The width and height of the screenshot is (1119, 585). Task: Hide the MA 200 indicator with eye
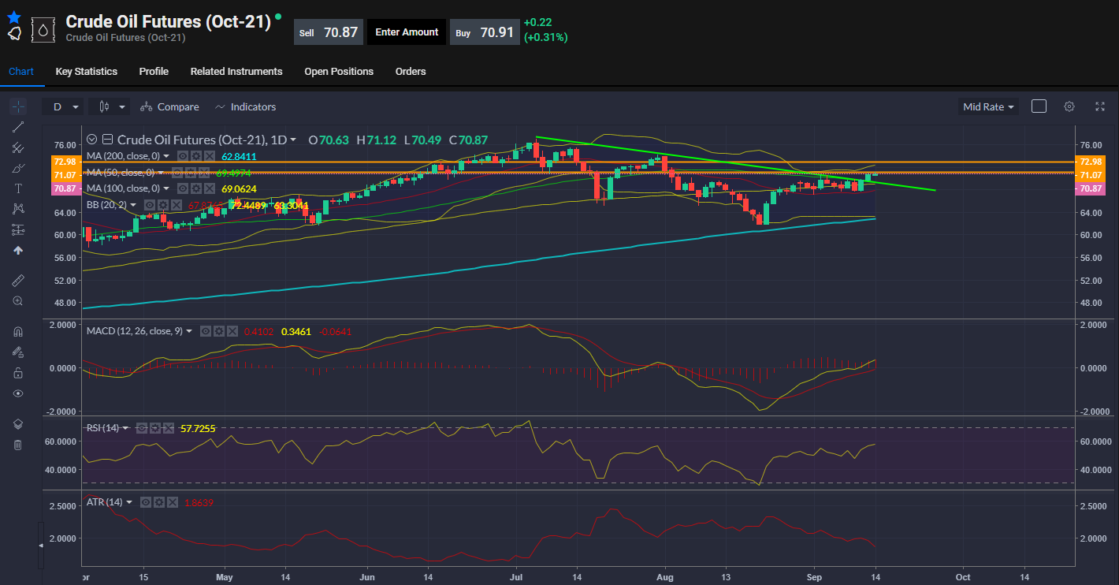click(183, 156)
